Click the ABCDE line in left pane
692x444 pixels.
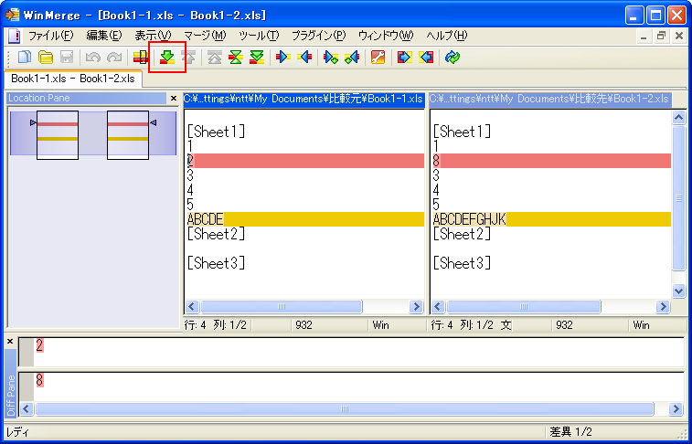click(x=304, y=219)
